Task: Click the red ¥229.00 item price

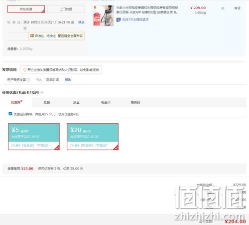Action: 198,8
